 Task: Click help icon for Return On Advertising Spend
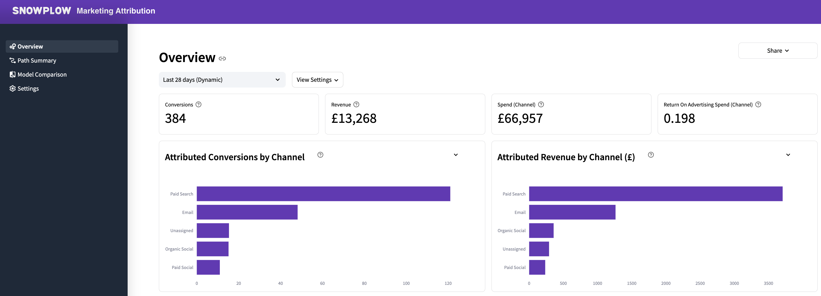coord(758,104)
